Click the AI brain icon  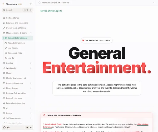[4, 108]
